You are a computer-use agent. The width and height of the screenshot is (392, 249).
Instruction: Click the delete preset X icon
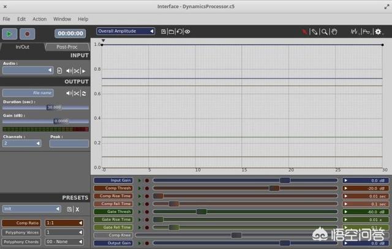tap(77, 209)
